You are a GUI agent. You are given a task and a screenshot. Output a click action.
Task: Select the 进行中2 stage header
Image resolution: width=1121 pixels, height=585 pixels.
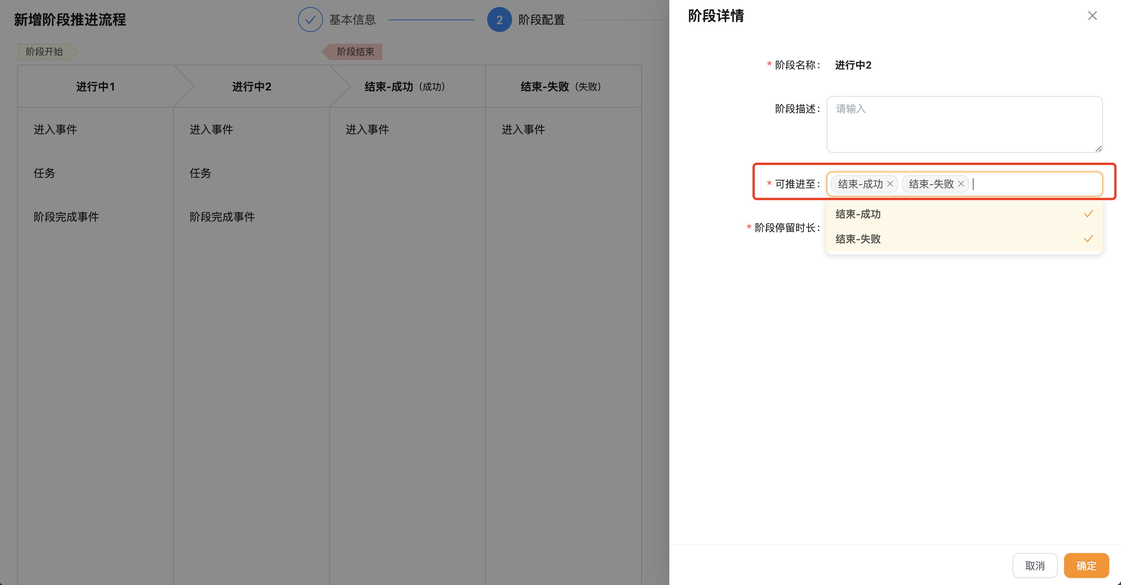point(252,87)
